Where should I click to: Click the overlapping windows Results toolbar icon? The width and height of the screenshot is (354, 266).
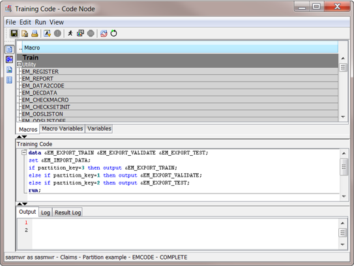[80, 33]
